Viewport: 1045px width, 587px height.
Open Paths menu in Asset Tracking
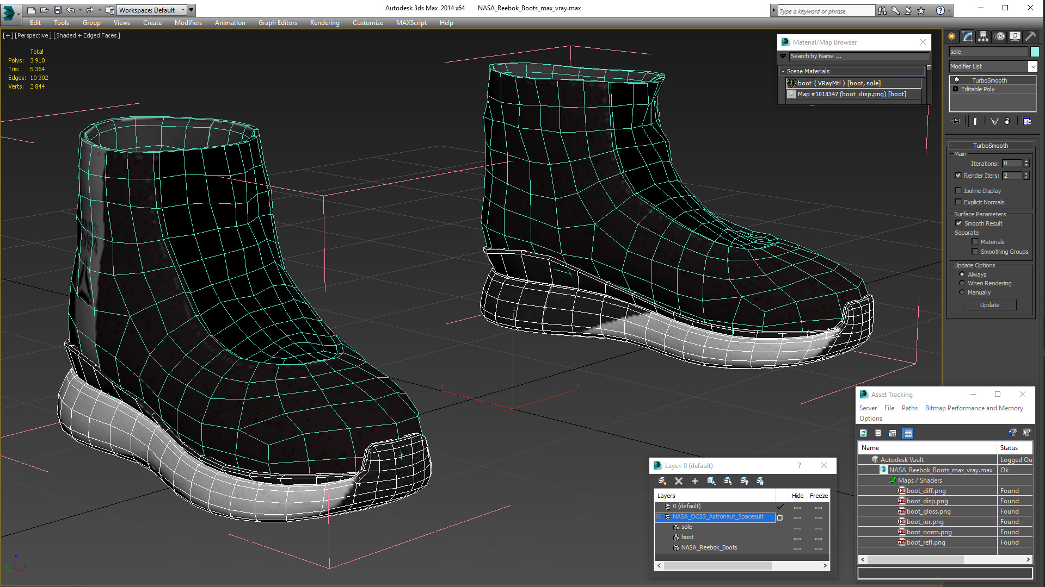tap(909, 408)
